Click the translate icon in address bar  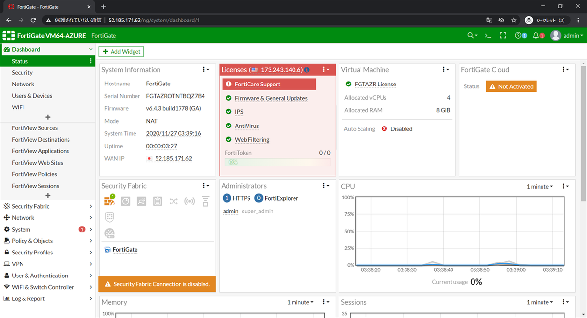[x=489, y=21]
